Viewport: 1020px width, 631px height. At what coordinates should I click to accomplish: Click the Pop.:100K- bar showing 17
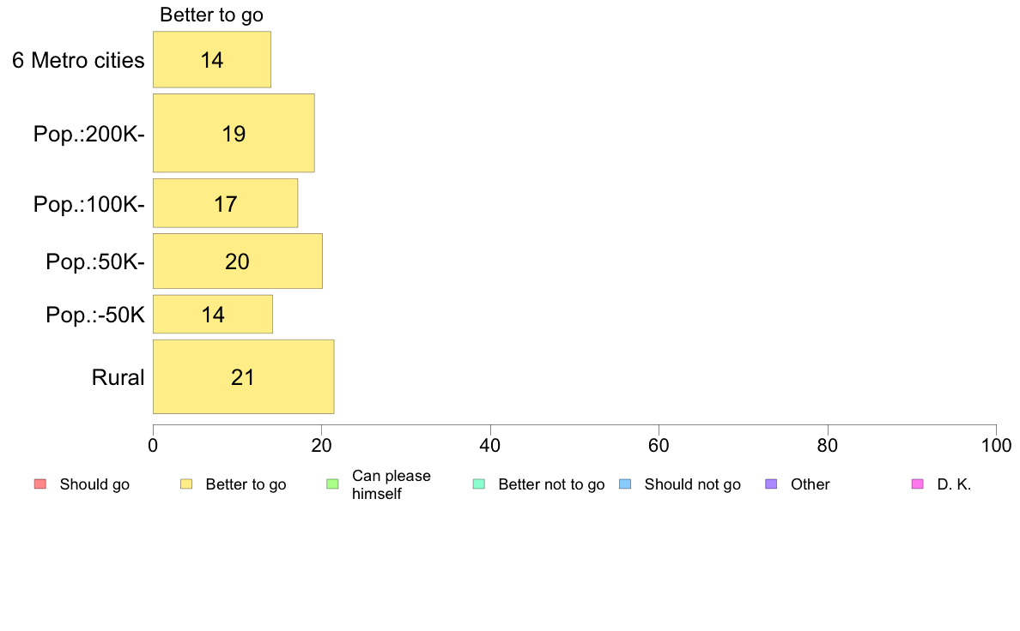click(226, 203)
